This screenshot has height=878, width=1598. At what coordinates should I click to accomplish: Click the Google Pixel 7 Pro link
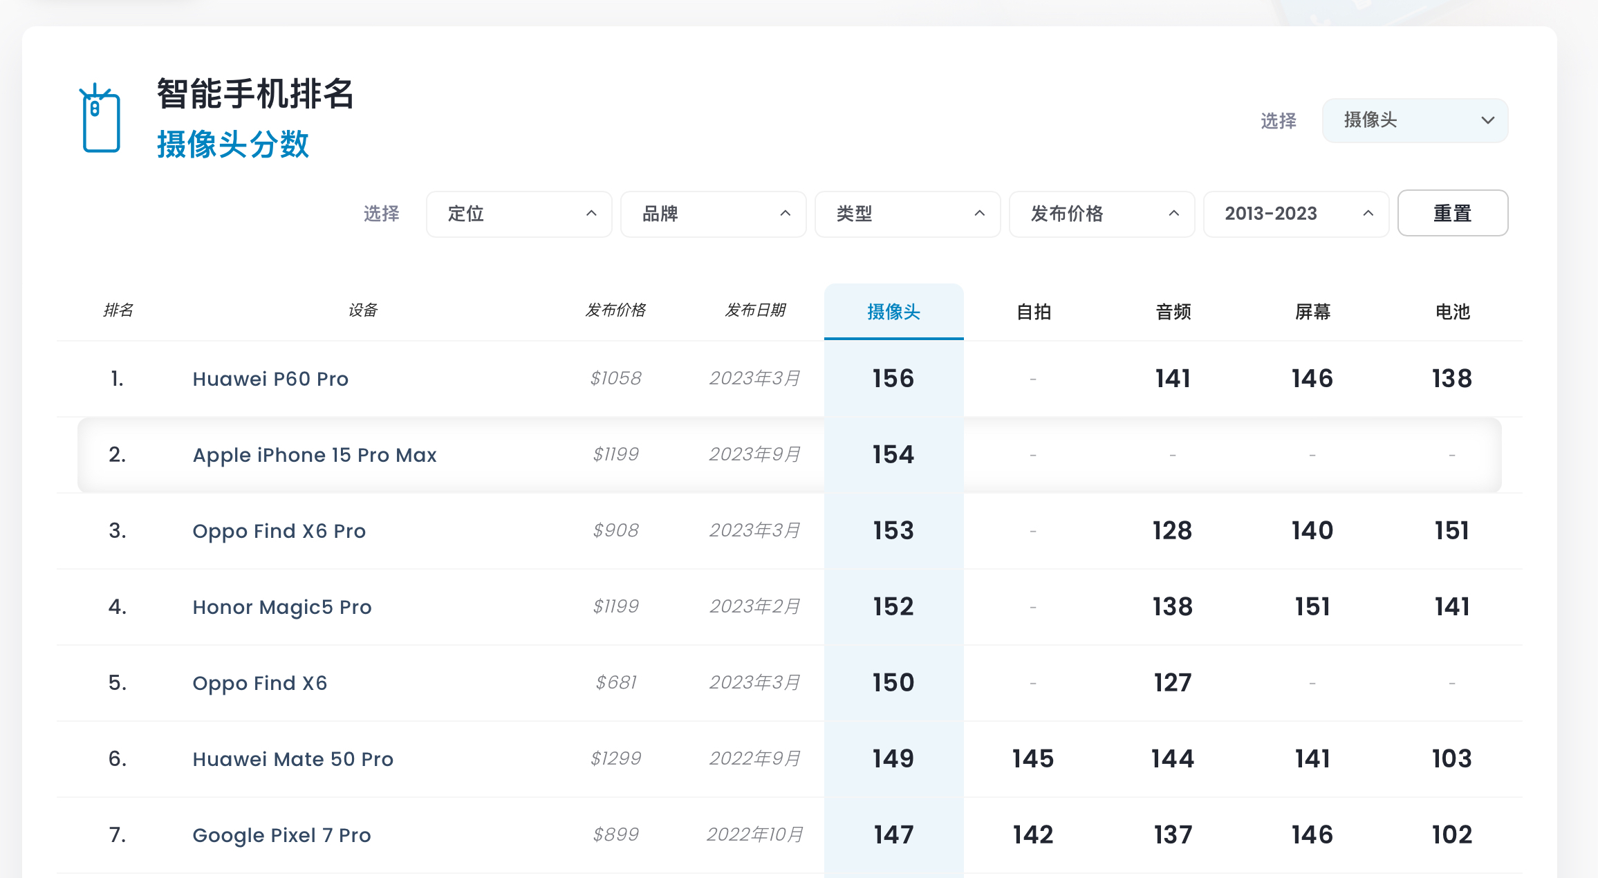point(281,835)
